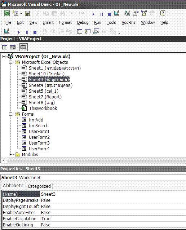186x230 pixels.
Task: Click the Copy icon
Action: tap(46, 13)
